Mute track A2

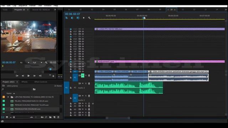[83, 84]
